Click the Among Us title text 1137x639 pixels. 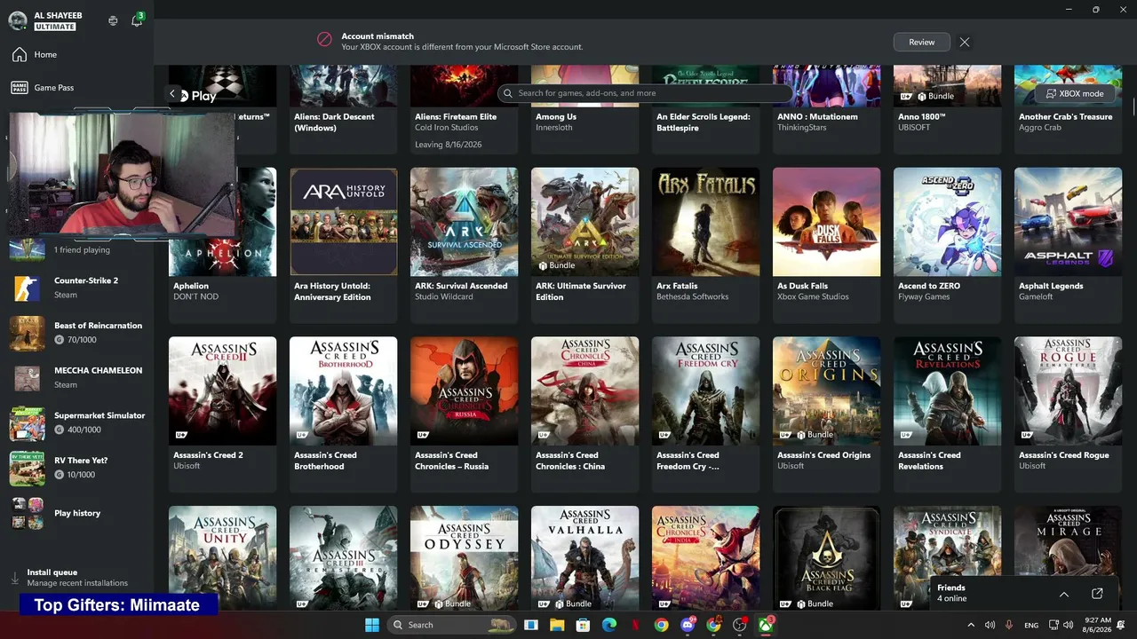point(556,116)
